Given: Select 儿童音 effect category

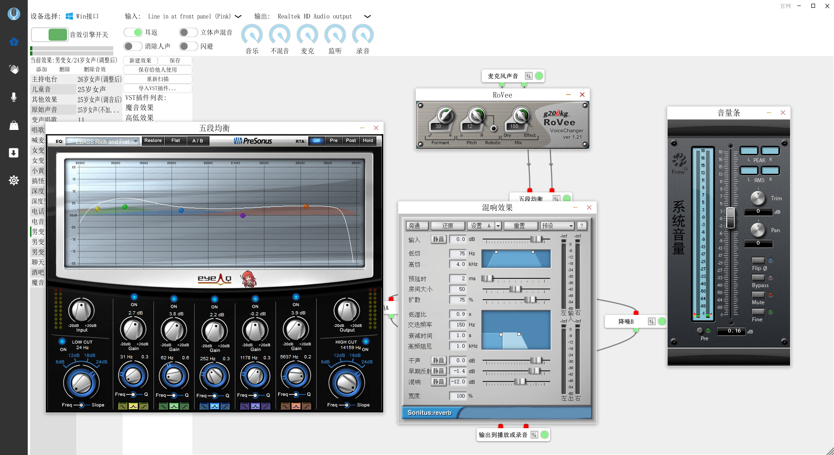Looking at the screenshot, I should (x=53, y=89).
